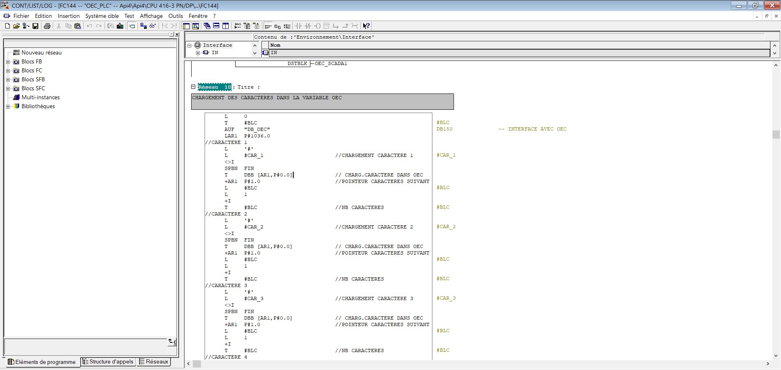Select the Multi-instances tree item

[40, 97]
